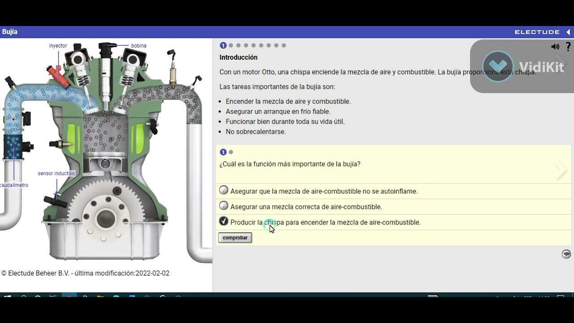Jump to the second lesson page dot

pyautogui.click(x=231, y=45)
